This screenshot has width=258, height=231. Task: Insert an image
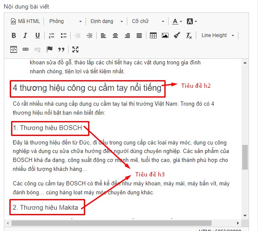pos(165,35)
